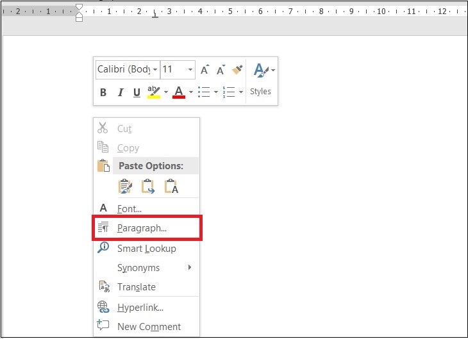Open the Hyperlink... dialog
Image resolution: width=468 pixels, height=339 pixels.
tap(140, 308)
